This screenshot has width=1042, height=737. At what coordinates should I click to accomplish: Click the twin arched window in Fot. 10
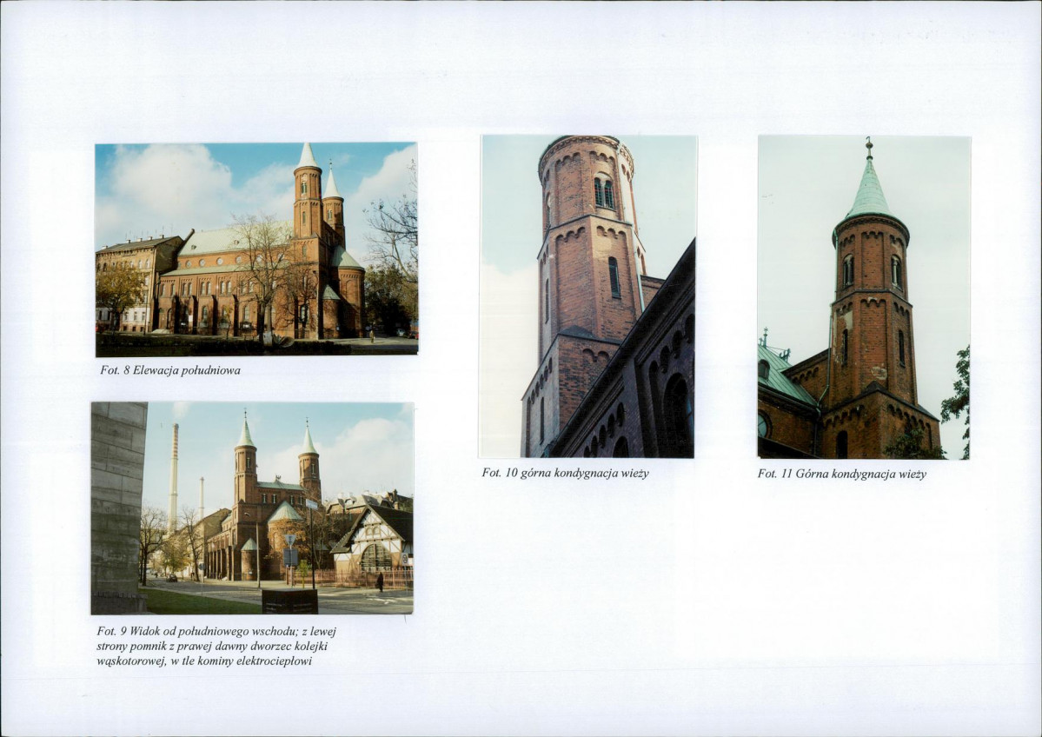click(603, 191)
